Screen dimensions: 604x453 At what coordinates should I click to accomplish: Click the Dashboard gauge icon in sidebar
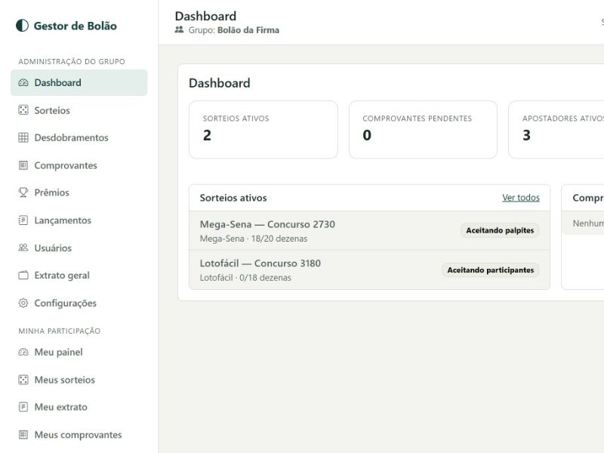pyautogui.click(x=23, y=82)
